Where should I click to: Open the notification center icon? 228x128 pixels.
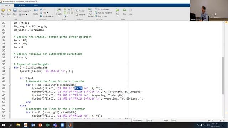(x=223, y=125)
